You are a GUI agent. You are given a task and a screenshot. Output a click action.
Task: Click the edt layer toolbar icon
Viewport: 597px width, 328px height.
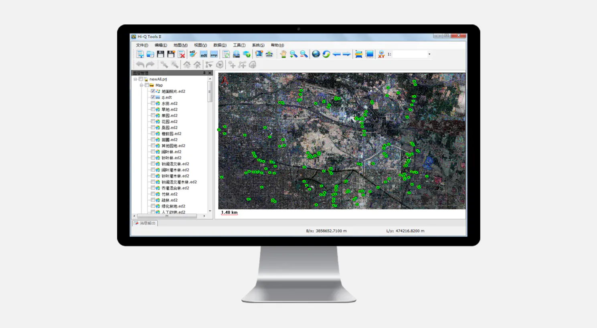[204, 54]
